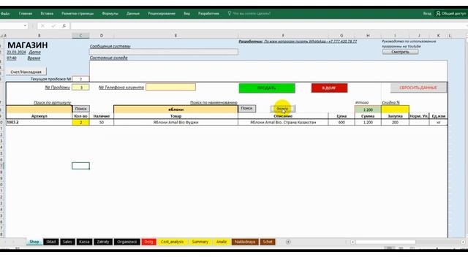Switch to the Sklad sheet tab
Image resolution: width=468 pixels, height=263 pixels.
pos(50,242)
